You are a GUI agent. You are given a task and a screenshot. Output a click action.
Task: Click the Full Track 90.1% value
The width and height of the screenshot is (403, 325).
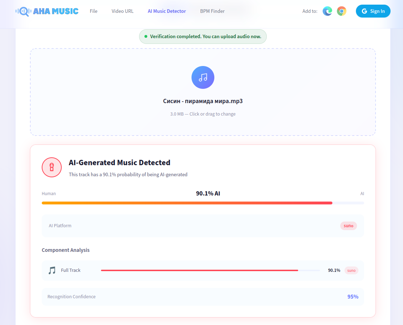334,270
